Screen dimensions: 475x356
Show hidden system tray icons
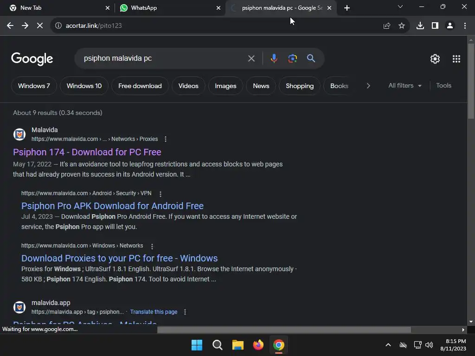(388, 345)
